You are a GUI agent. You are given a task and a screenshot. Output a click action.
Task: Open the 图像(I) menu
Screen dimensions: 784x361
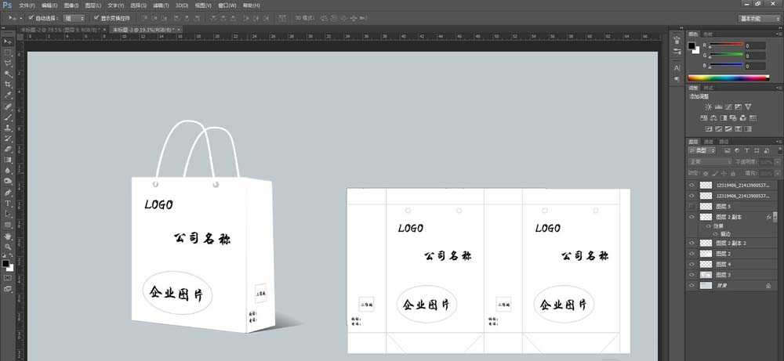click(71, 5)
